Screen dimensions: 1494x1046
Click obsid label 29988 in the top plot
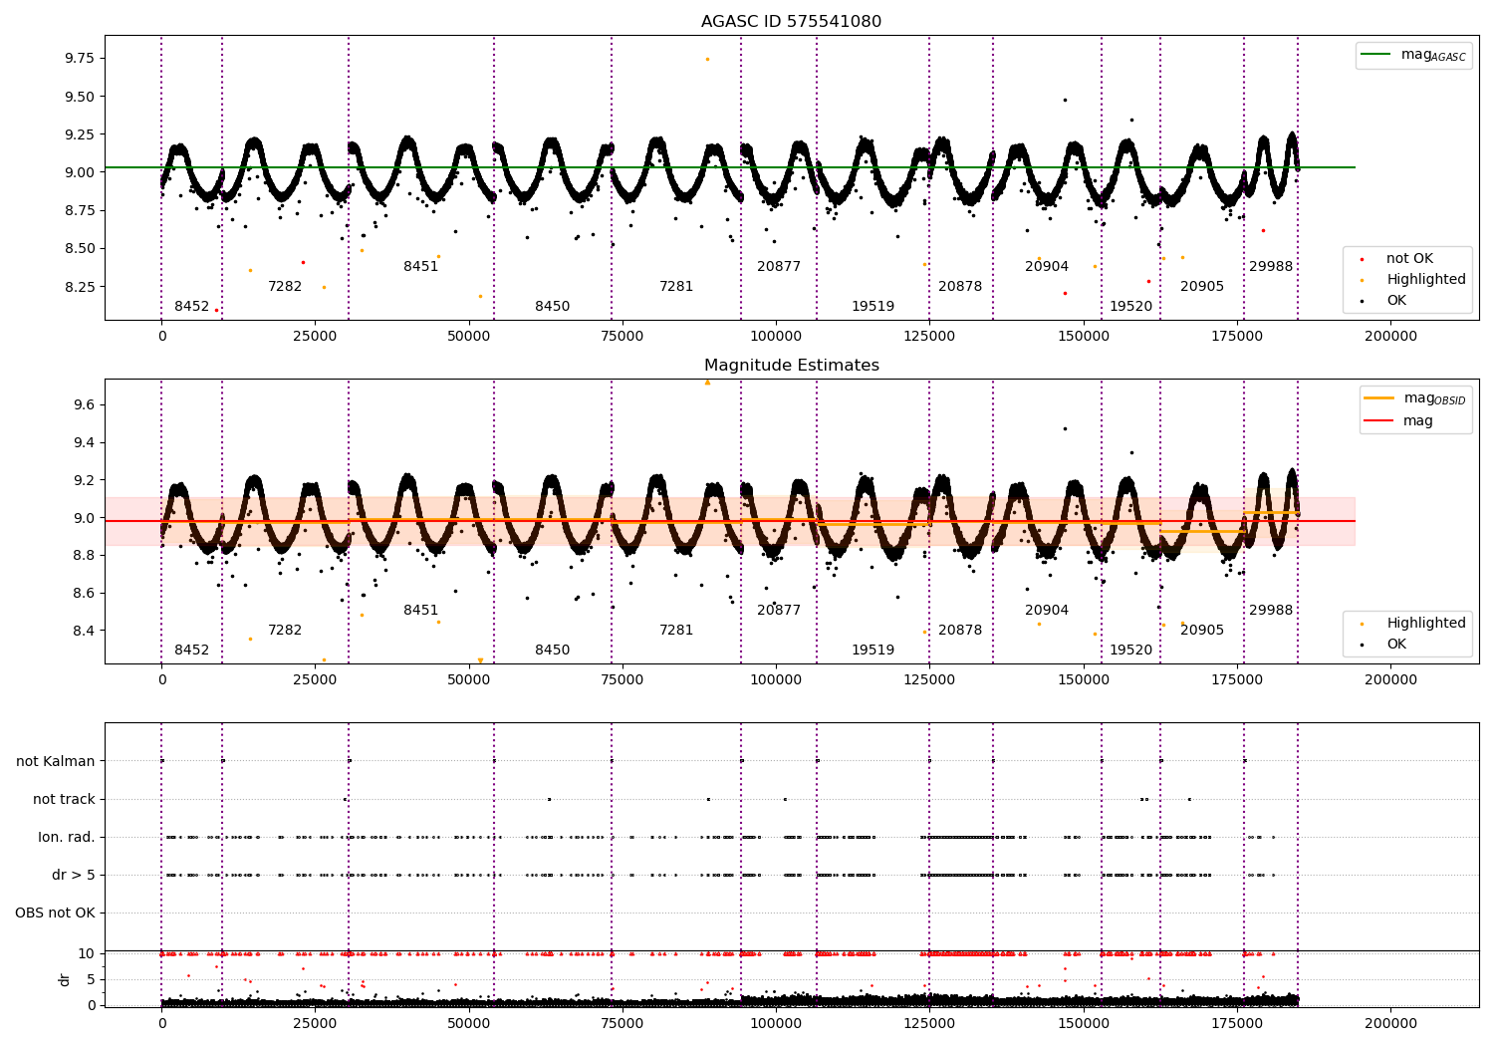(1271, 267)
